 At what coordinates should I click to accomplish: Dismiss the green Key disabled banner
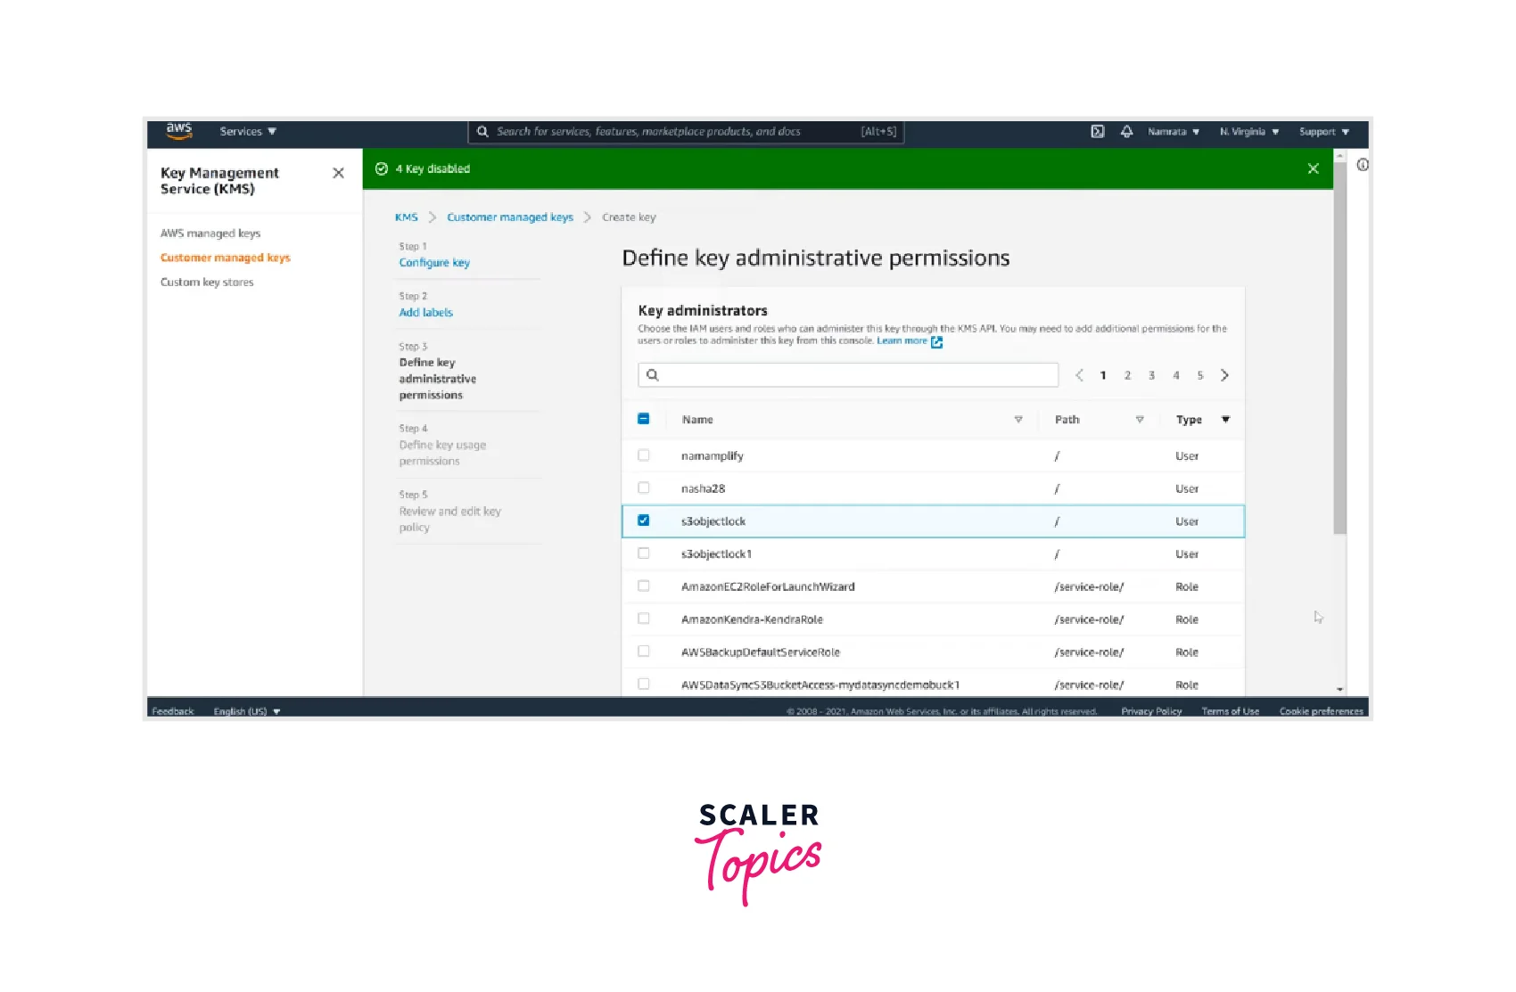[1313, 168]
